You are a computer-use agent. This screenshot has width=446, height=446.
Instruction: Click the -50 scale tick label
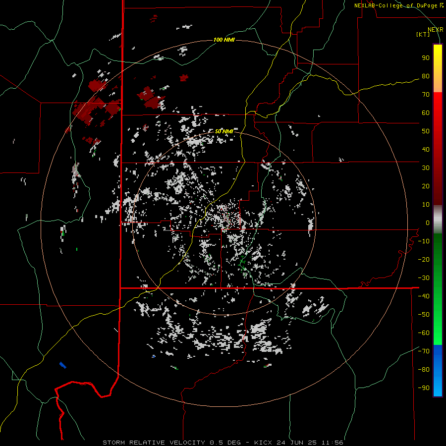click(424, 315)
